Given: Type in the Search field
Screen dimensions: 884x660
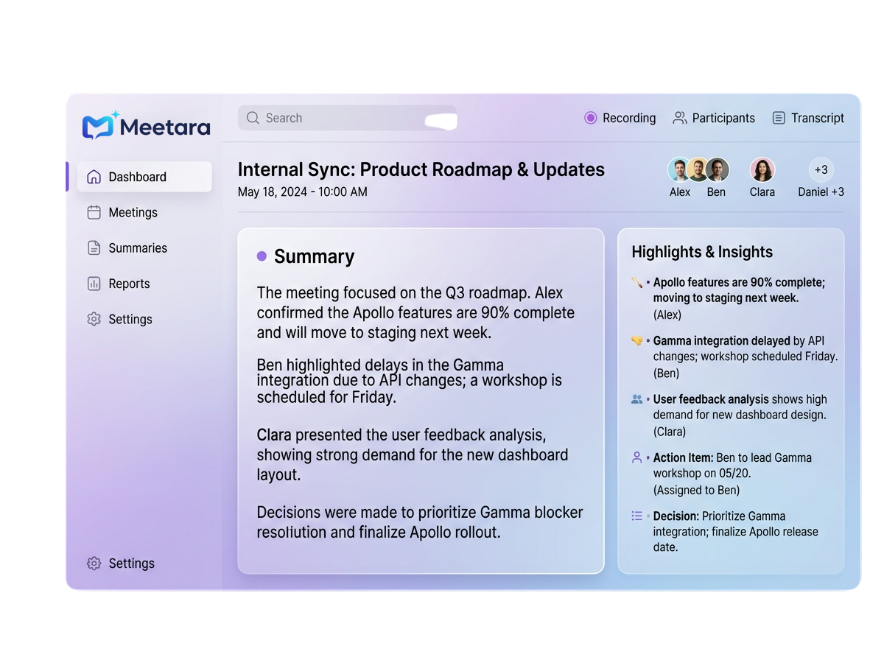Looking at the screenshot, I should (x=346, y=118).
